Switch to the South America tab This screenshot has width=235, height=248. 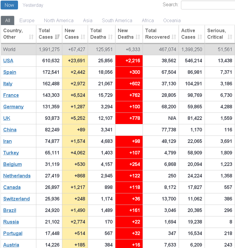coord(117,20)
